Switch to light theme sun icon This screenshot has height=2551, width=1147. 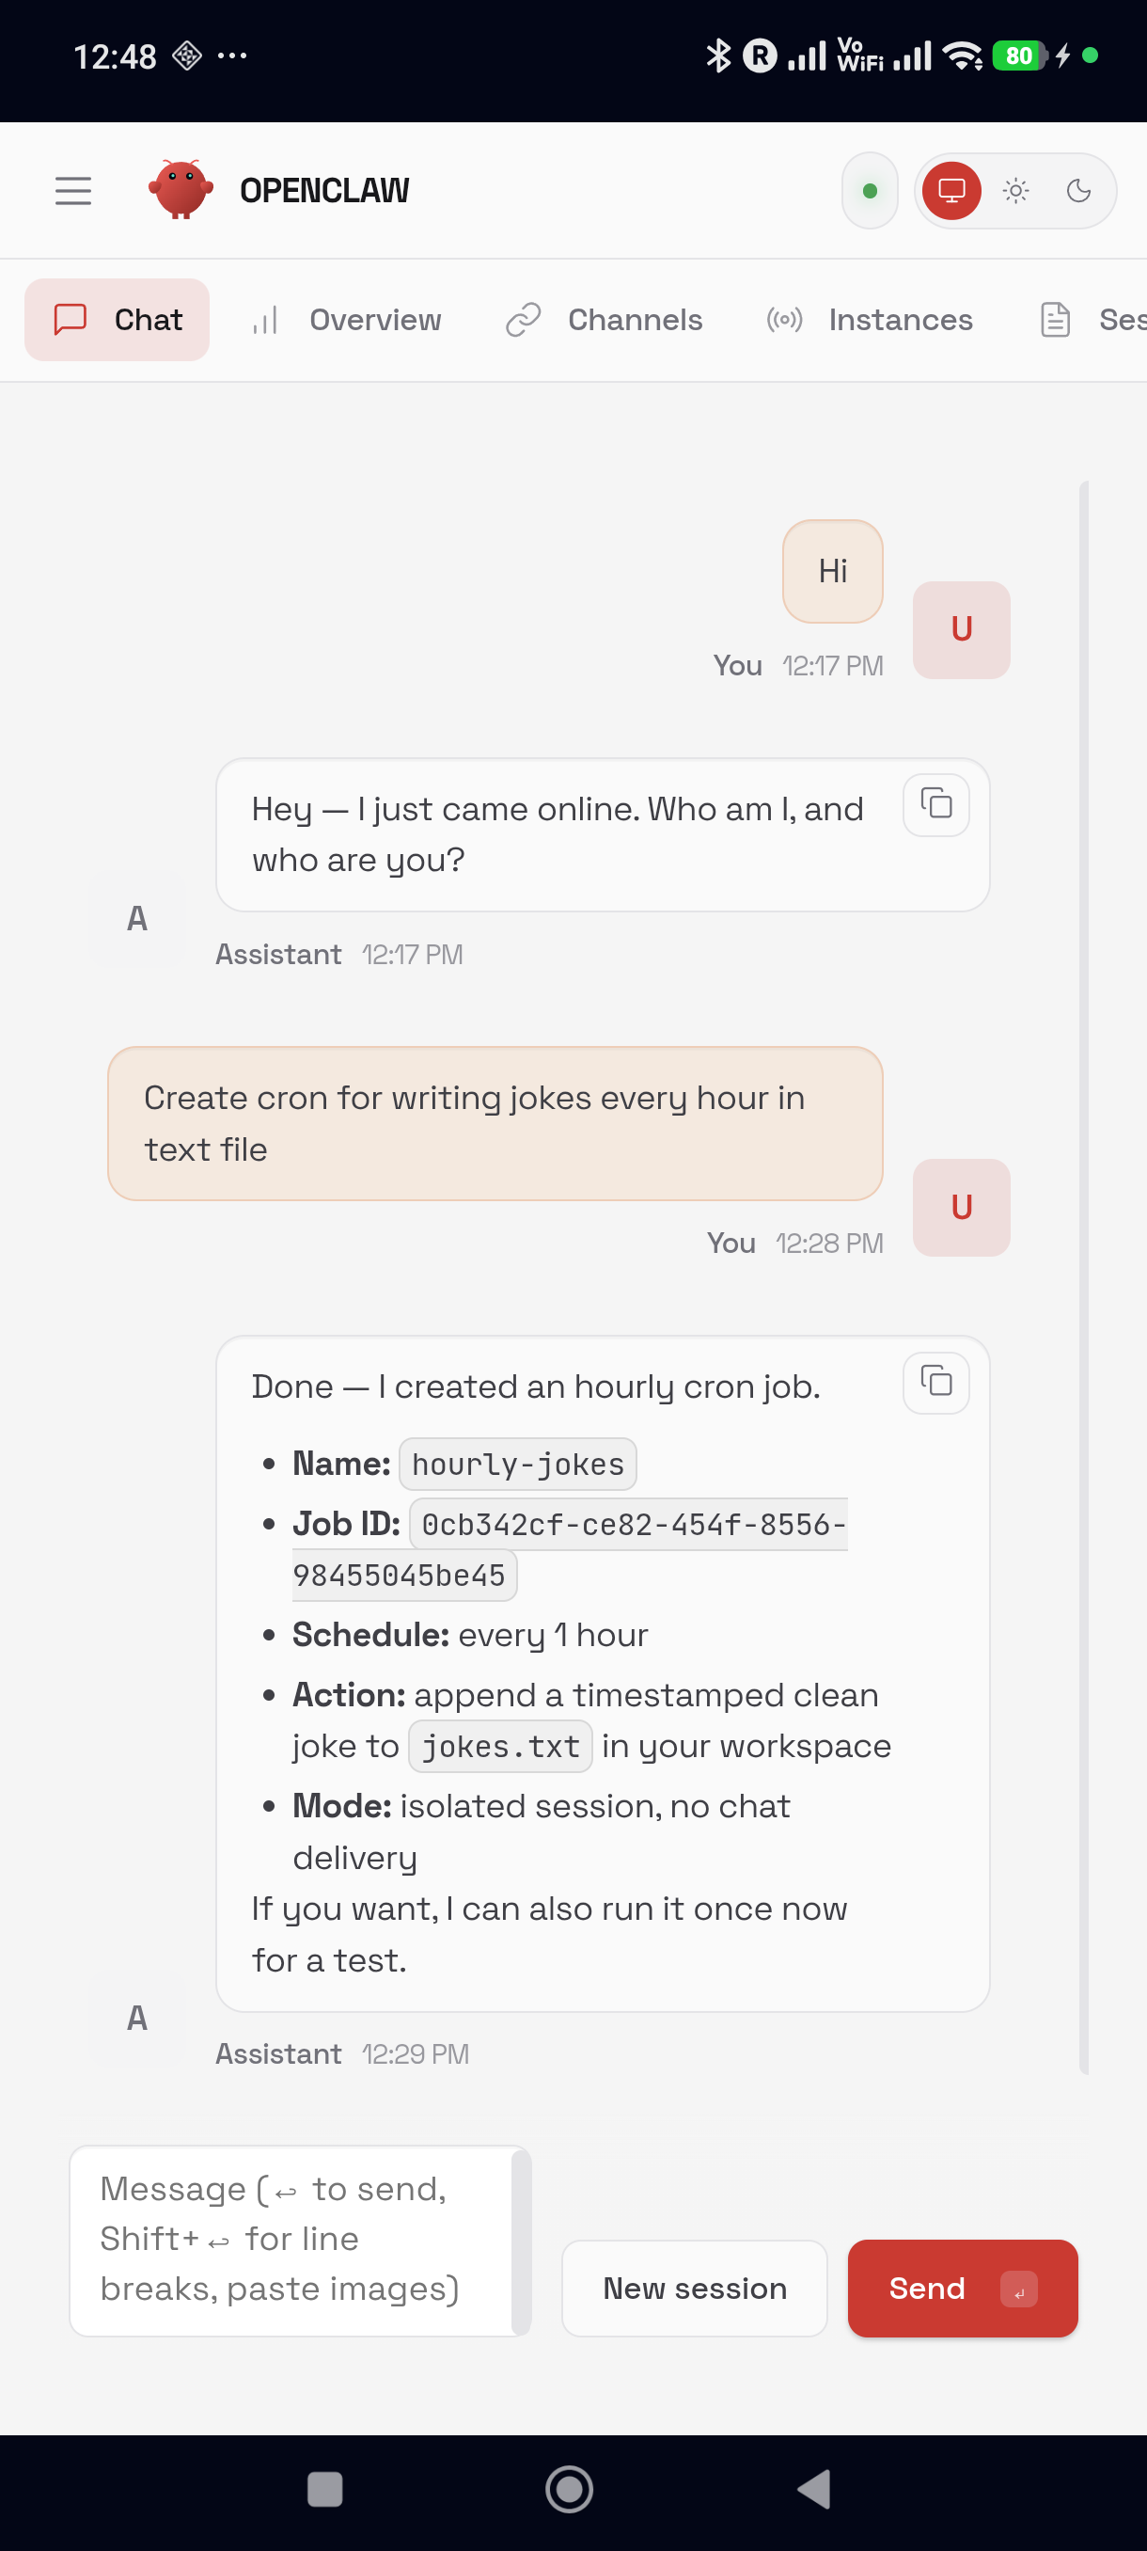pos(1015,190)
